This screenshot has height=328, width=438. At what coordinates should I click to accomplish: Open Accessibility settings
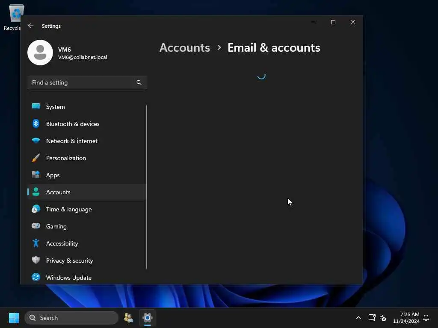click(87, 243)
